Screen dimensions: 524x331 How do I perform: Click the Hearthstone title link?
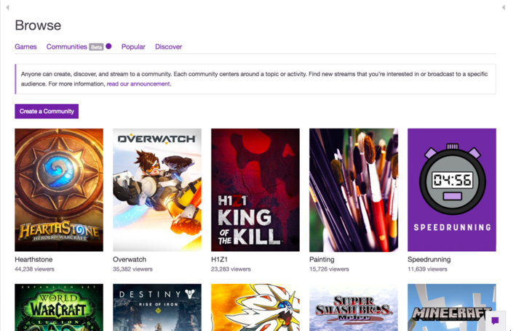(x=33, y=259)
